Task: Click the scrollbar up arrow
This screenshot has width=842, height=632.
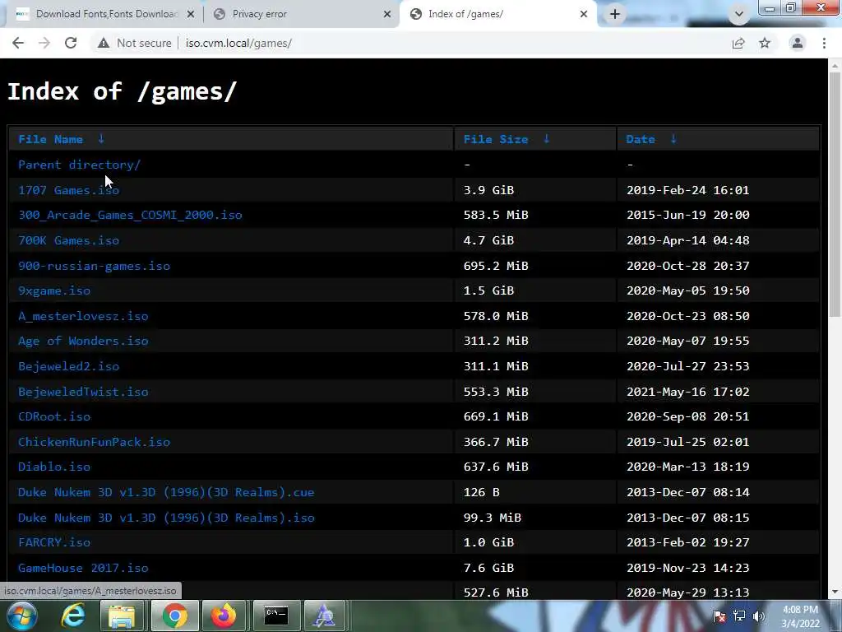Action: coord(835,66)
